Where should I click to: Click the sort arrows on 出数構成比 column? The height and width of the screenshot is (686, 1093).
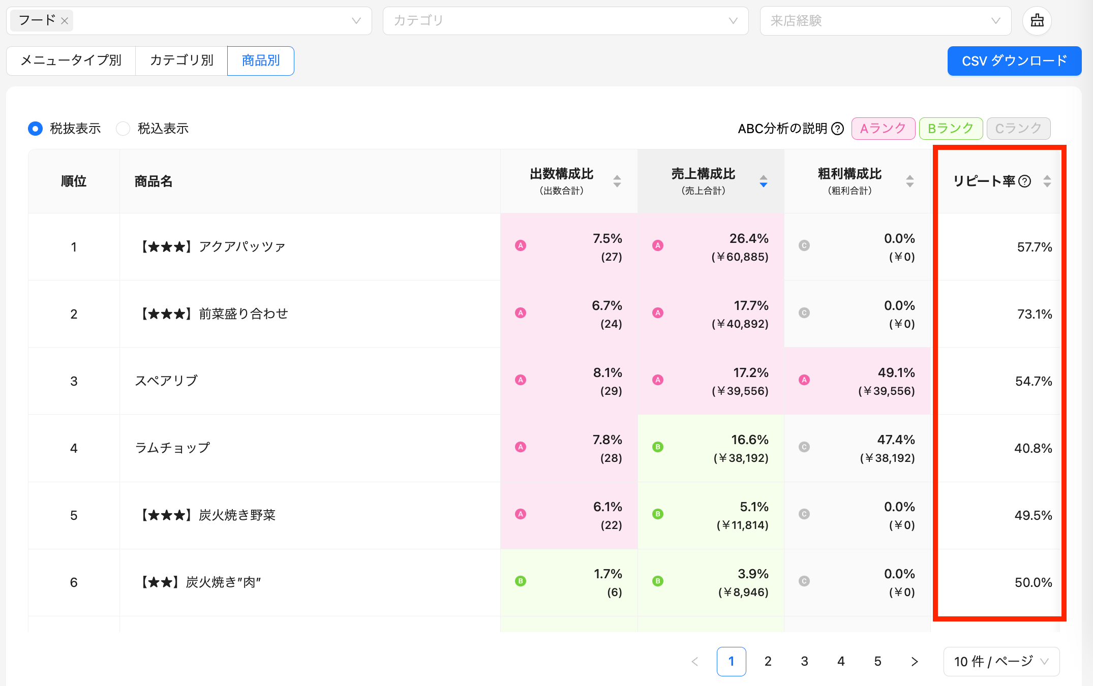(x=617, y=181)
